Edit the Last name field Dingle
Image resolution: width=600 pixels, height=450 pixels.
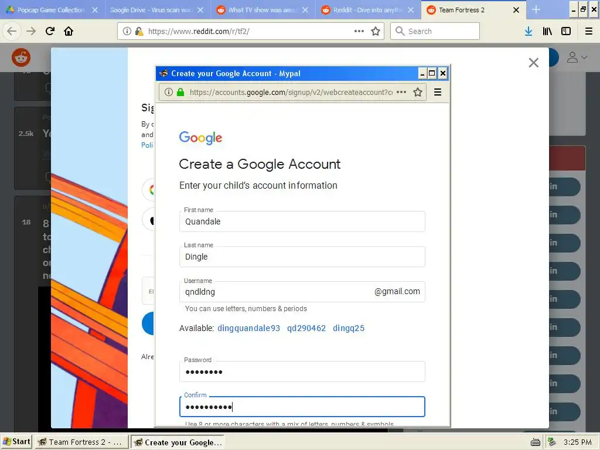pos(302,257)
